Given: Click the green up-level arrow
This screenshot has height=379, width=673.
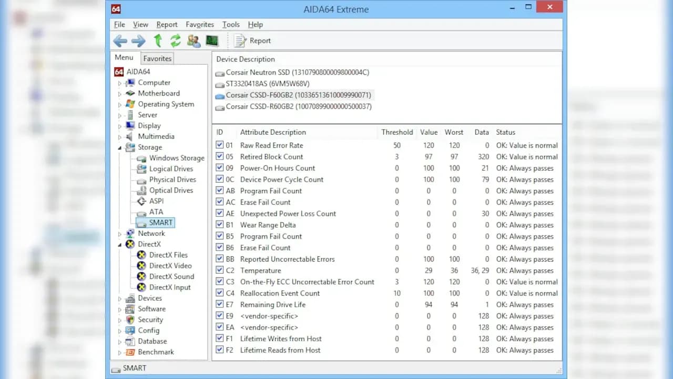Looking at the screenshot, I should click(158, 41).
